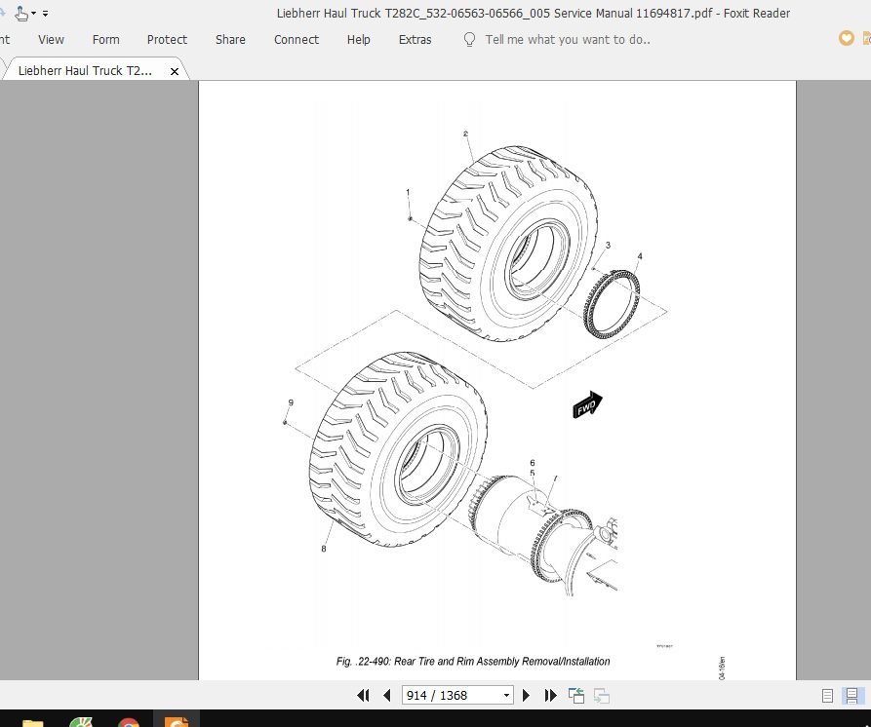Screen dimensions: 871x727
Task: Open File Explorer from taskbar
Action: [x=33, y=721]
